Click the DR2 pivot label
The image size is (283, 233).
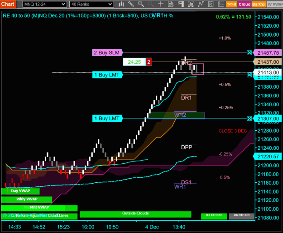coord(187,63)
